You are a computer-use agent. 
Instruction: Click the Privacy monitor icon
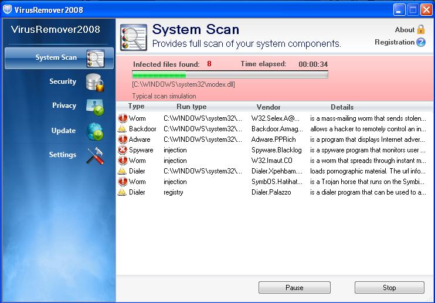tap(95, 107)
